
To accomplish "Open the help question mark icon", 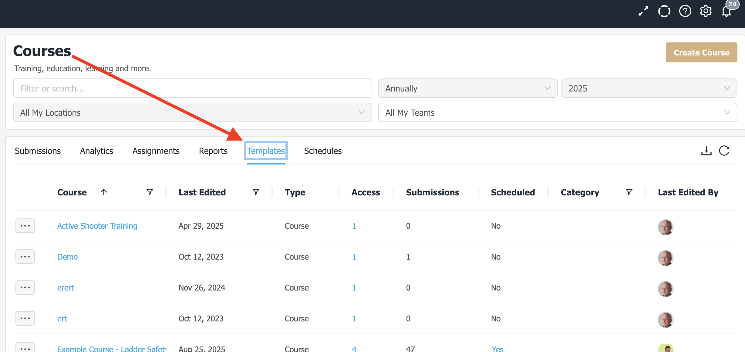I will 685,12.
